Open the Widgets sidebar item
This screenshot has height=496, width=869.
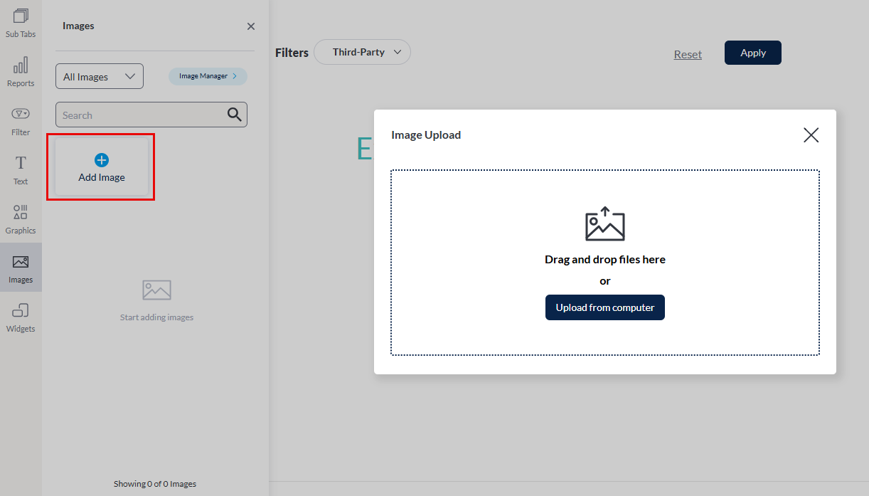click(21, 318)
